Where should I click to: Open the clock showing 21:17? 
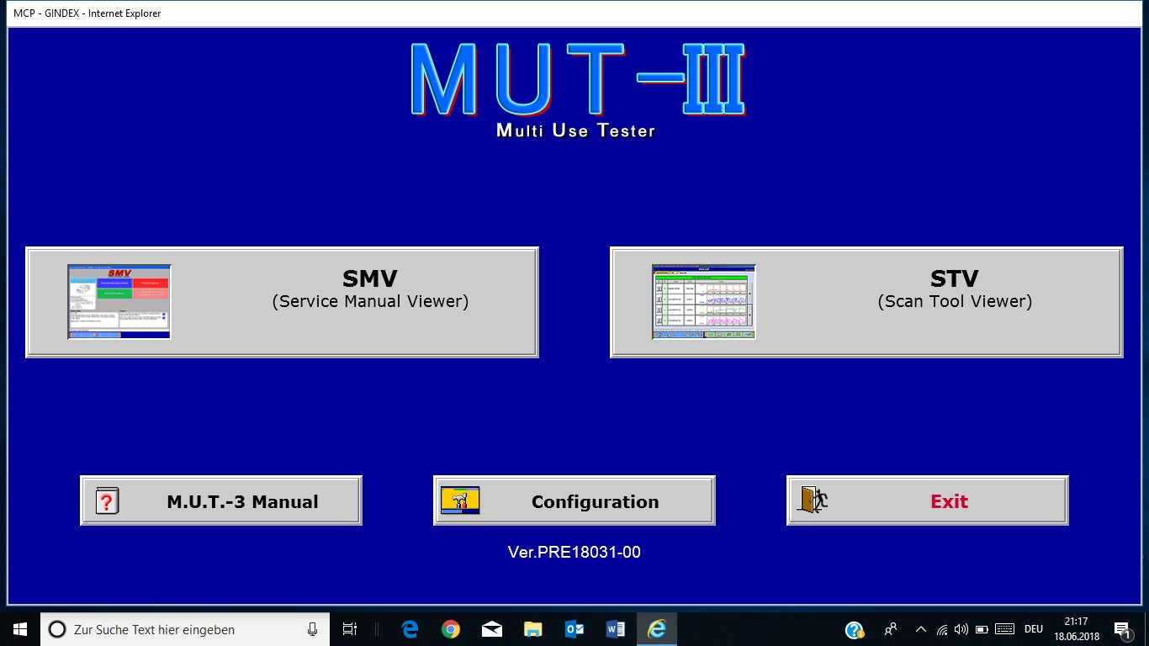click(x=1076, y=629)
